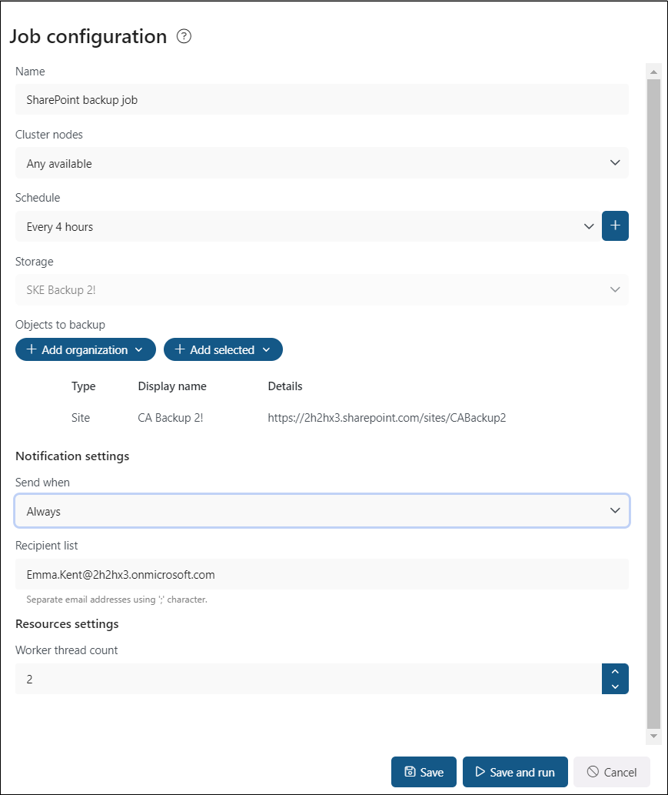Open the disabled Storage dropdown
668x795 pixels.
(x=322, y=289)
